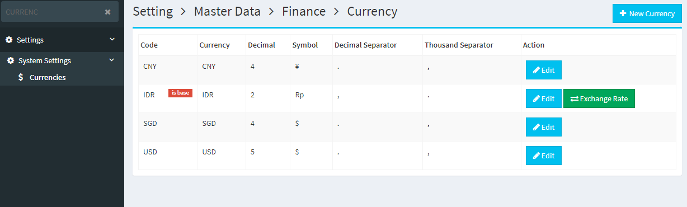Edit the IDR currency
687x207 pixels.
coord(544,98)
